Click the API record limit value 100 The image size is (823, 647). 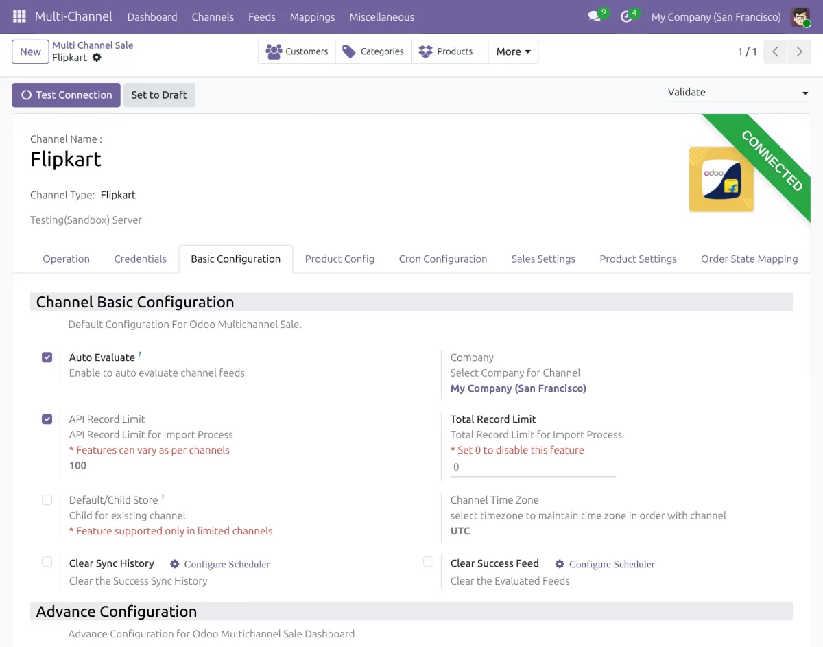point(77,466)
